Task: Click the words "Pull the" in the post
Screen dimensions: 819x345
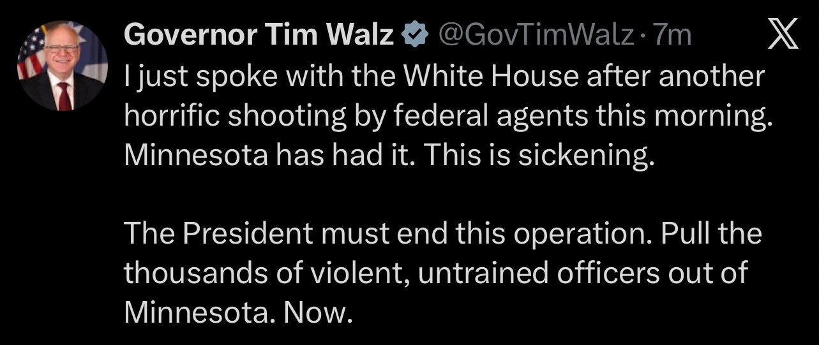Action: coord(711,233)
